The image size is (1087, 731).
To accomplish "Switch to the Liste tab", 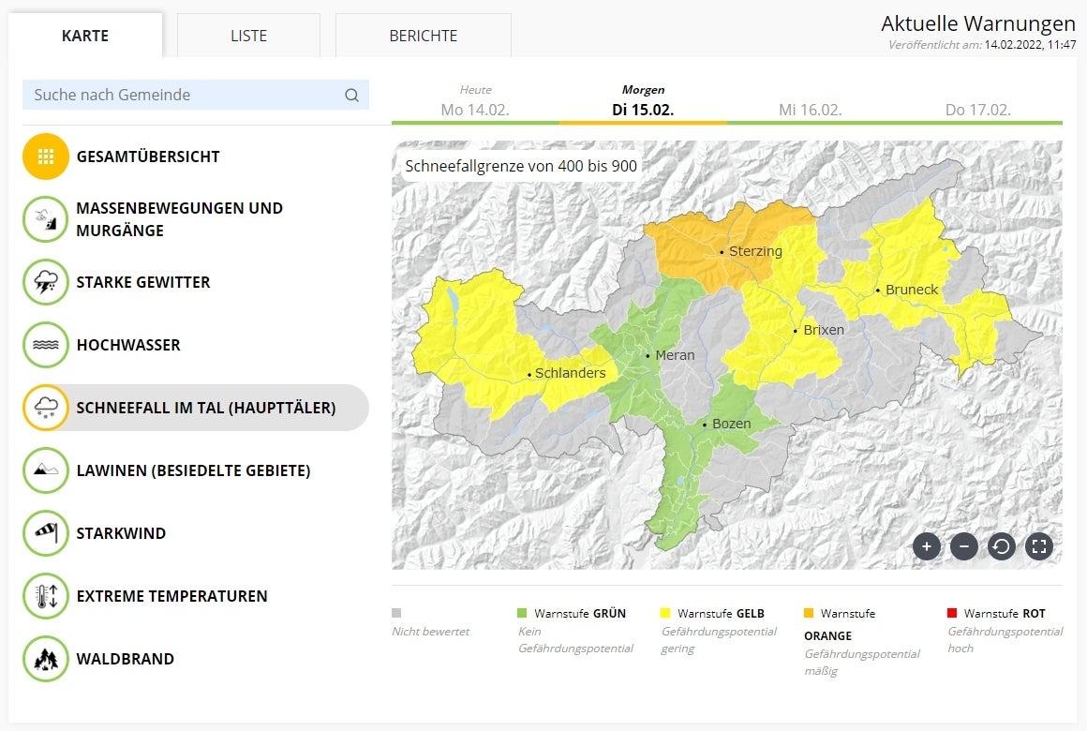I will click(x=248, y=36).
